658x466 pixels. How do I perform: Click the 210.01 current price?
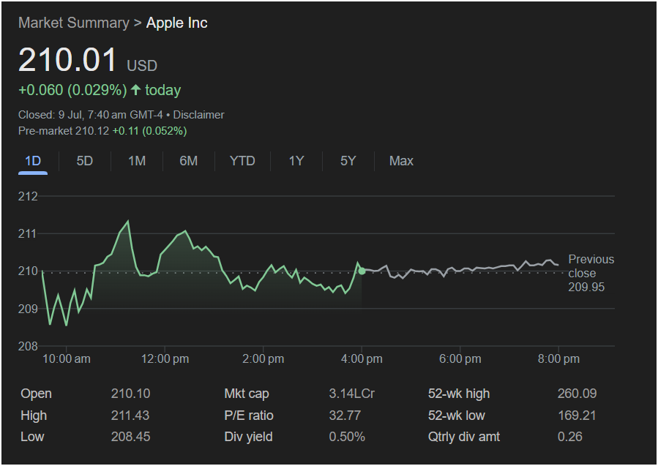tap(67, 59)
